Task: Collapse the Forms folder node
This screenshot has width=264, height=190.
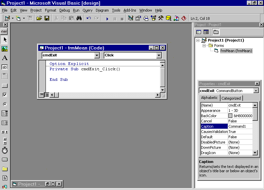Action: pyautogui.click(x=204, y=46)
